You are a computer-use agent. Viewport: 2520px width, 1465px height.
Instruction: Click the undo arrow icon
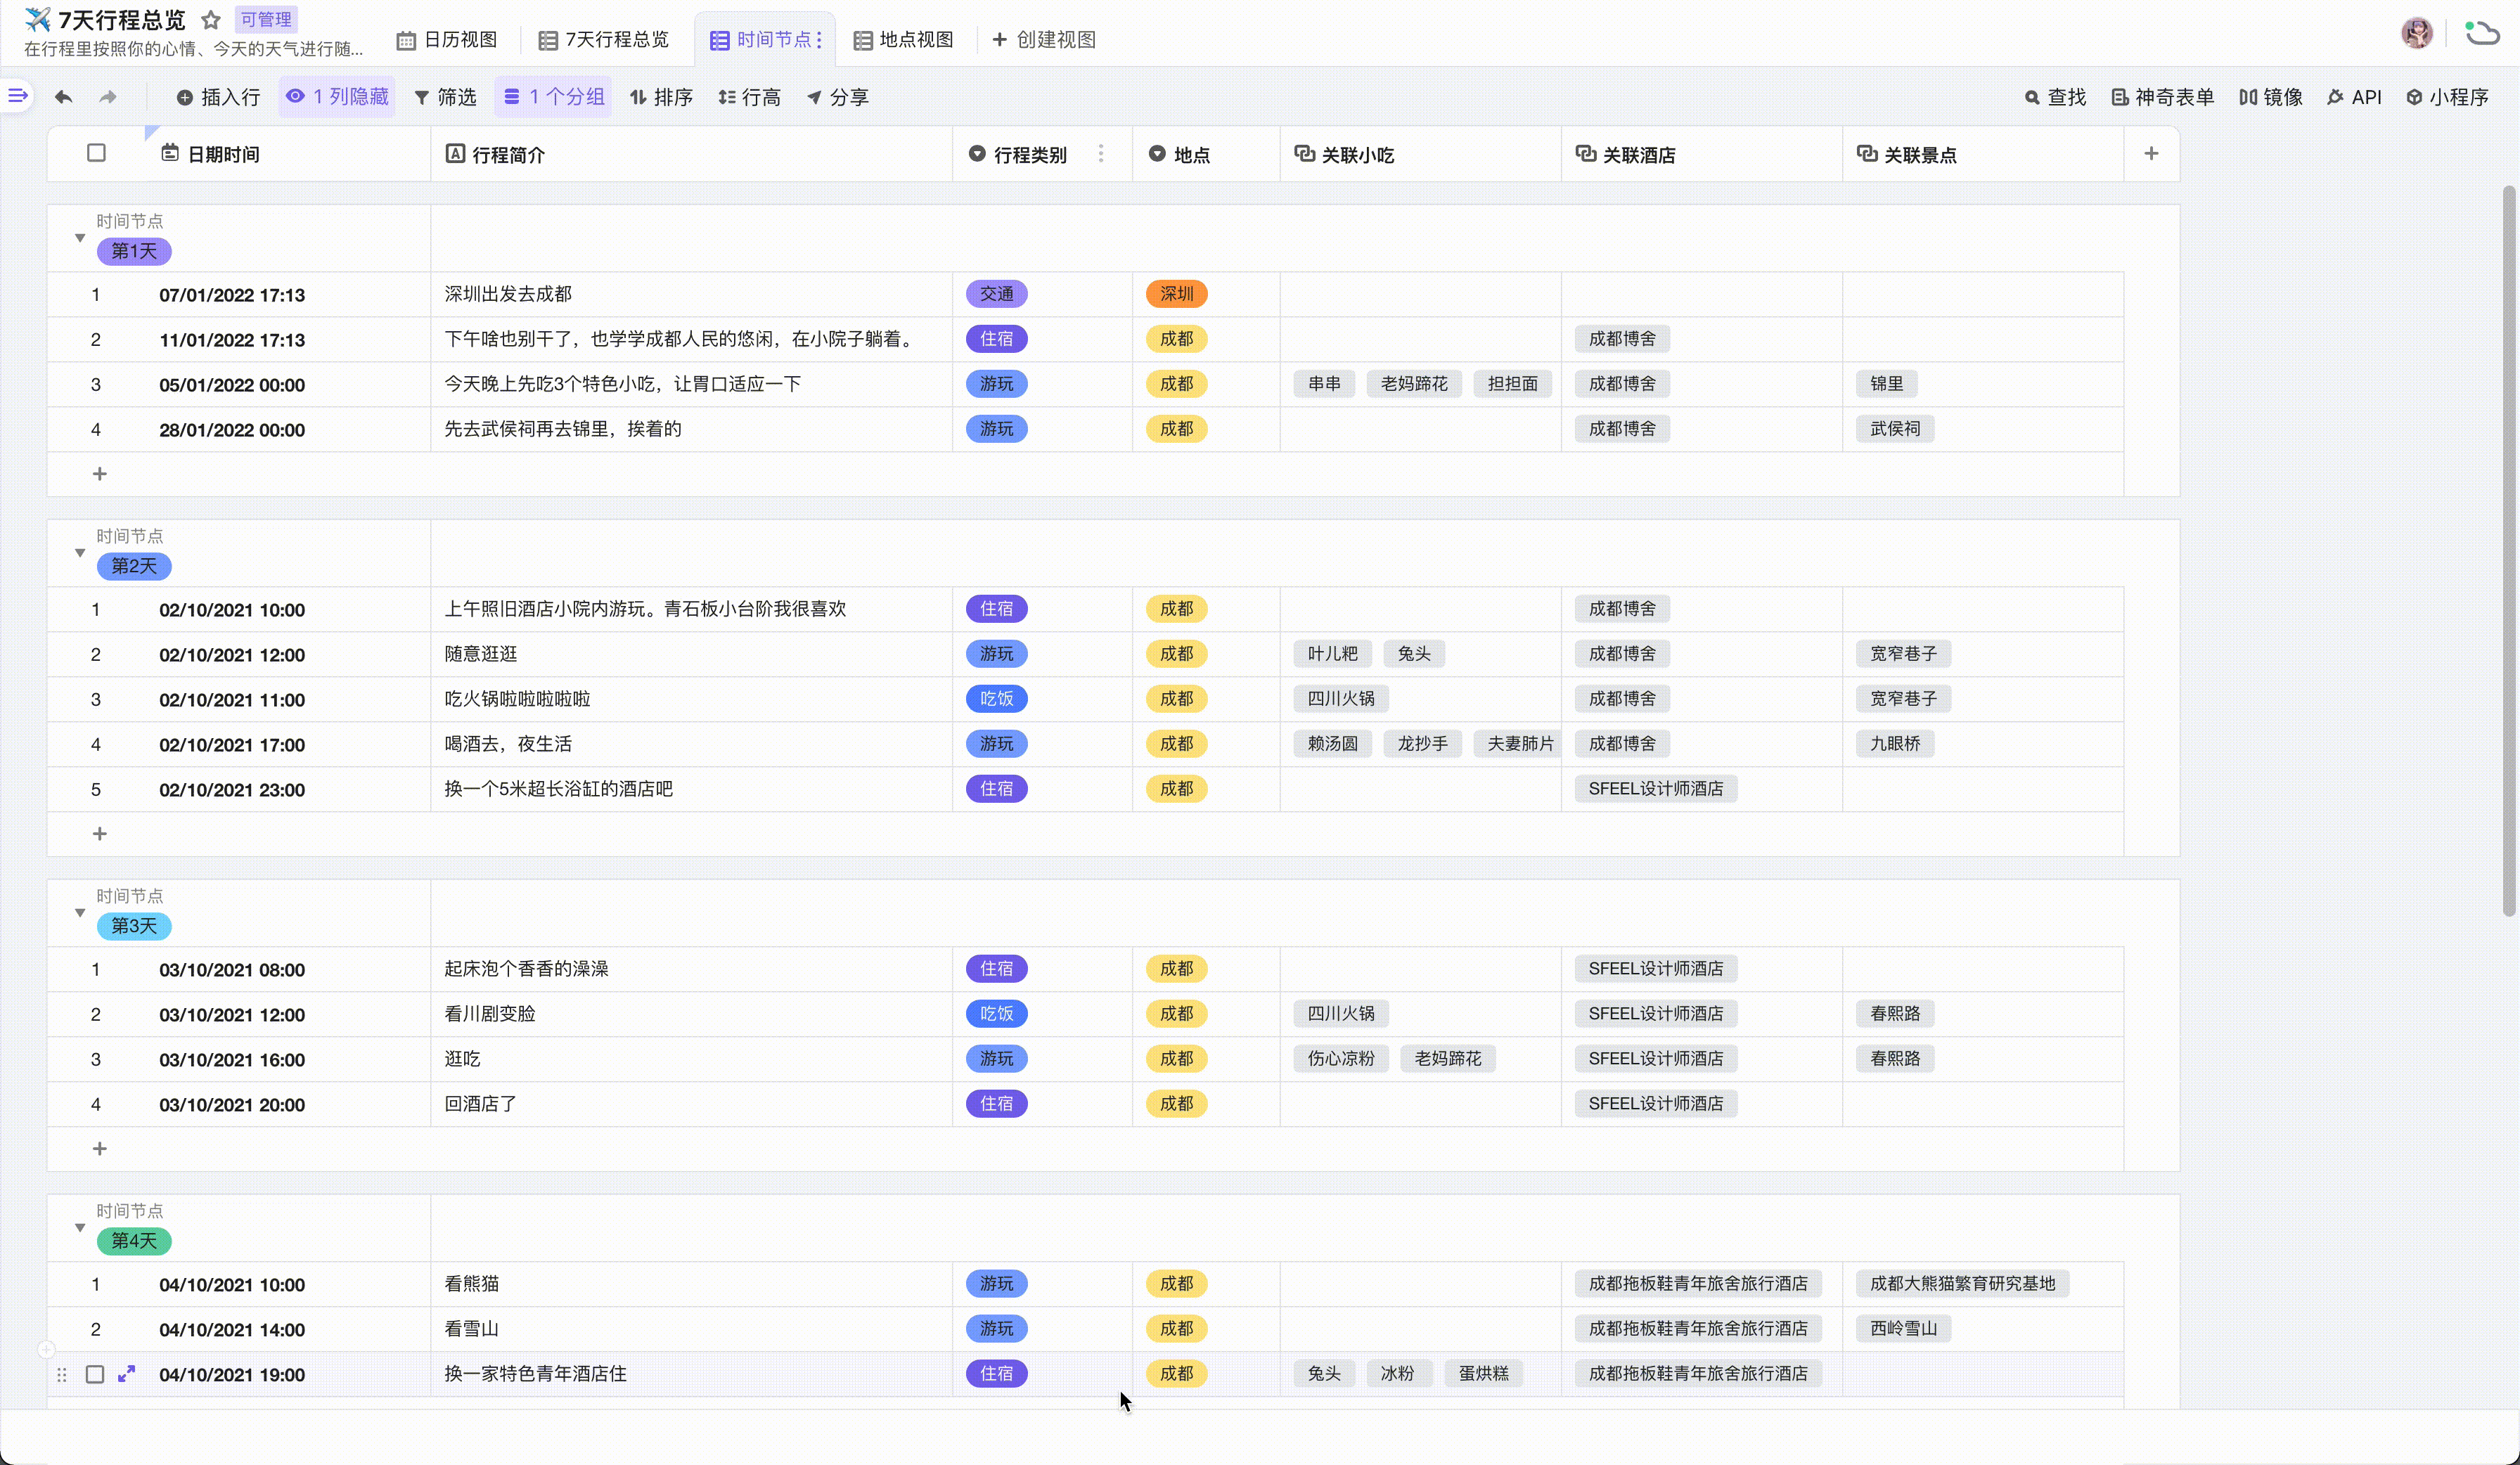(x=63, y=97)
